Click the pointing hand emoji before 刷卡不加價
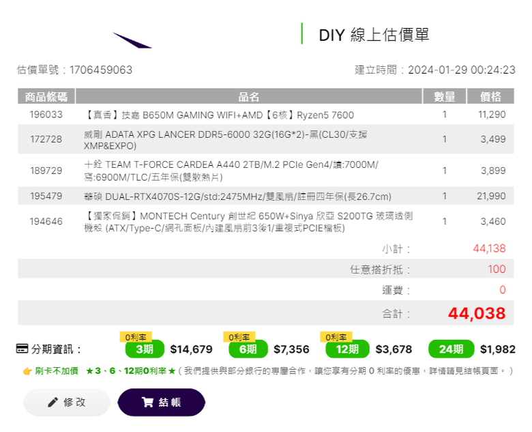Screen dimensions: 532x432 click(27, 371)
